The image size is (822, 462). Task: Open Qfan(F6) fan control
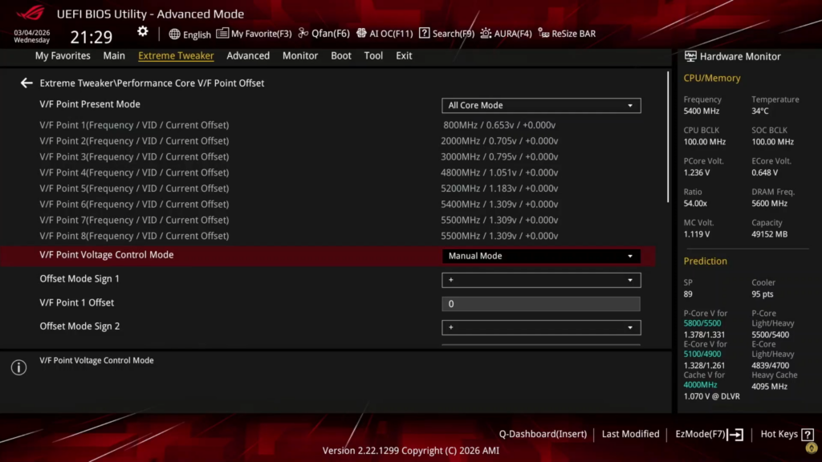[x=324, y=34]
